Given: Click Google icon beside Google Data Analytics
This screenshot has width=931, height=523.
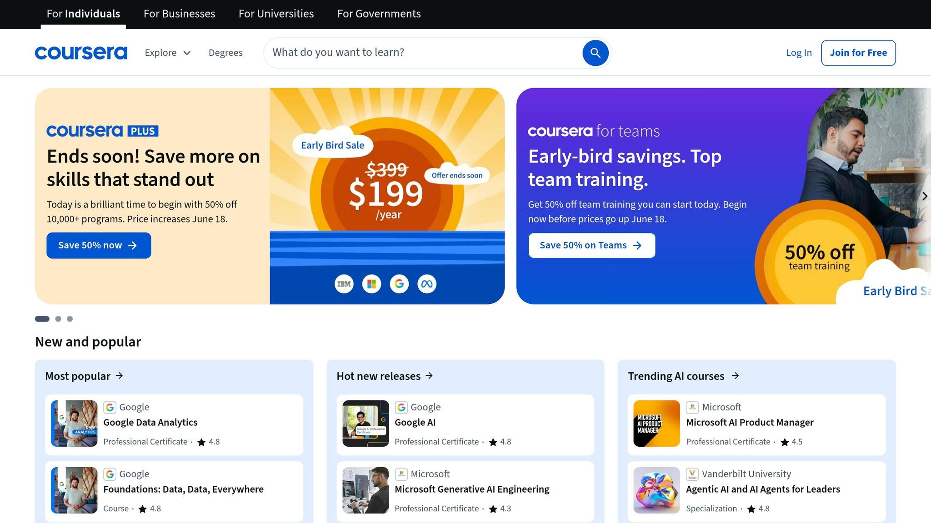Looking at the screenshot, I should tap(110, 407).
